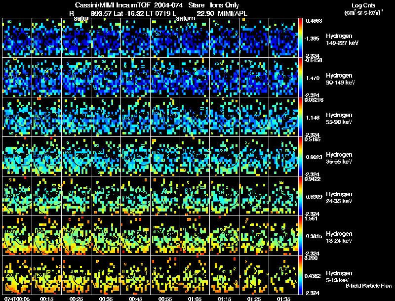Viewport: 395px width, 301px height.
Task: Click the color bar beside Hydrogen 55-90 keV
Action: [300, 117]
